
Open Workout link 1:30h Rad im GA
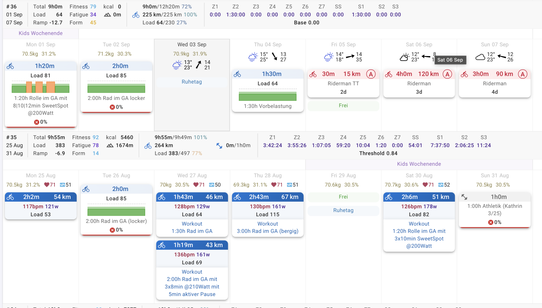coord(192,231)
